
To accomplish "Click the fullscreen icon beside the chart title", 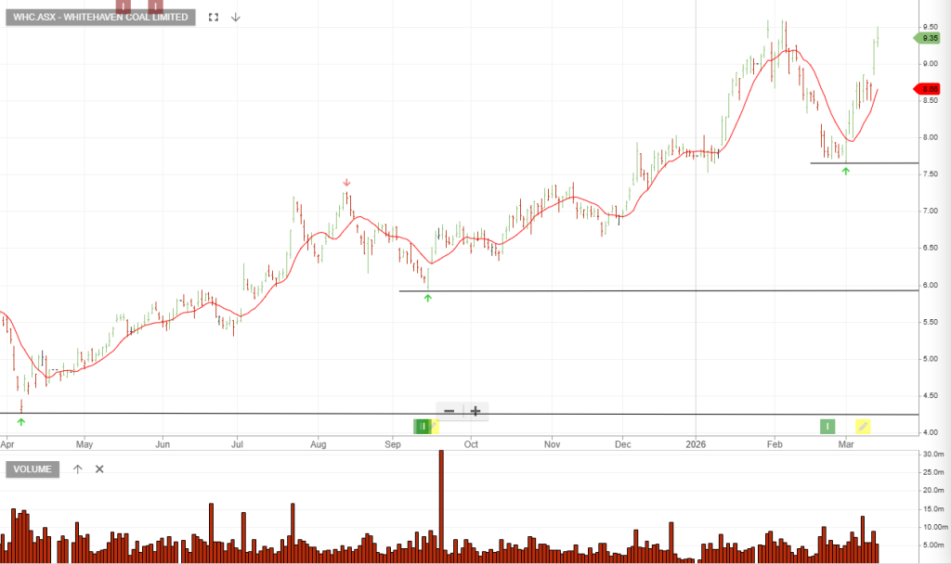I will tap(215, 17).
